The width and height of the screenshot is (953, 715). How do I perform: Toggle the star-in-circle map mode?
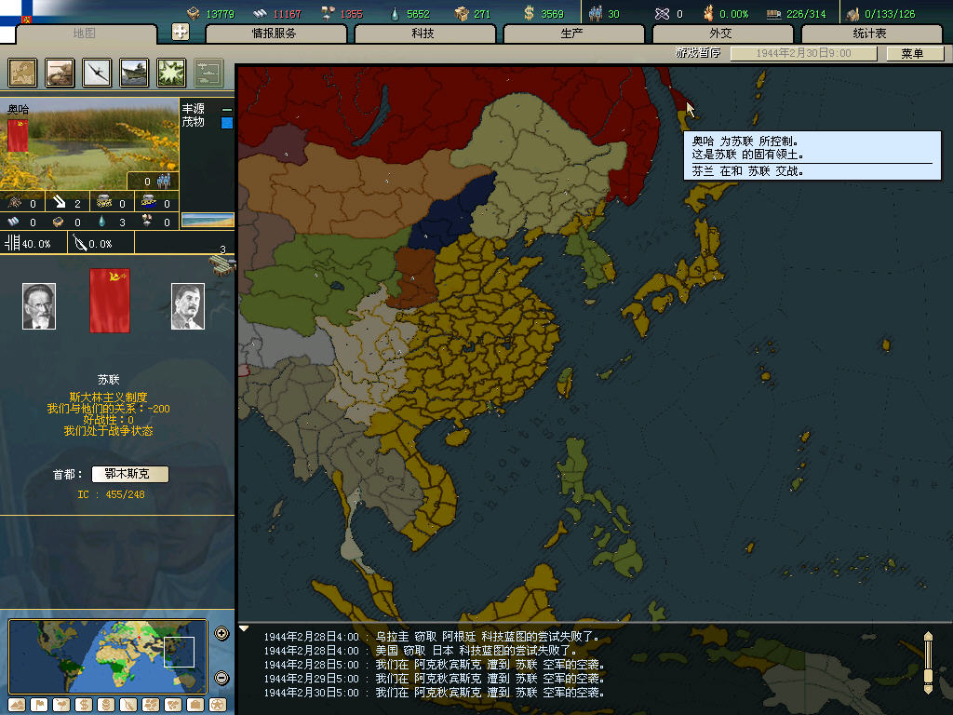pyautogui.click(x=217, y=704)
